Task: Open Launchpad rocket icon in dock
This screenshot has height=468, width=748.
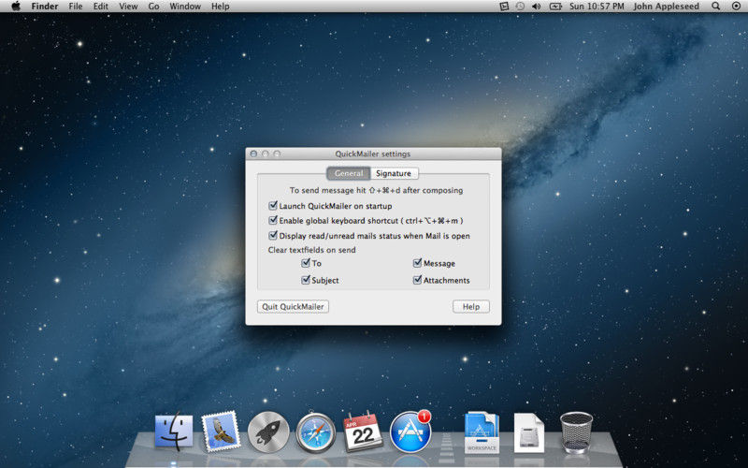Action: pyautogui.click(x=268, y=432)
